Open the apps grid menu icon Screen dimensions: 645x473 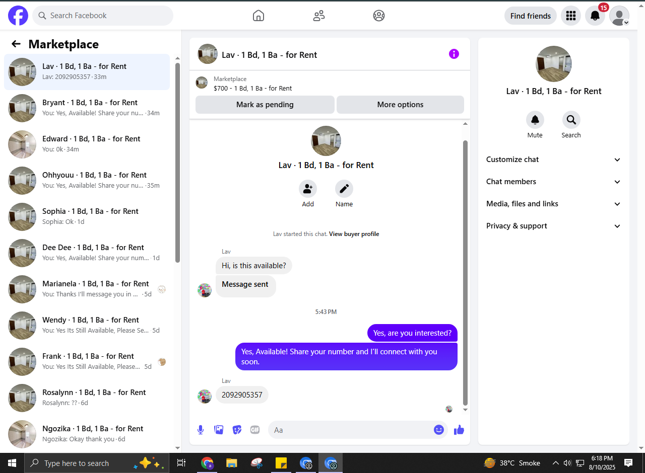coord(571,16)
